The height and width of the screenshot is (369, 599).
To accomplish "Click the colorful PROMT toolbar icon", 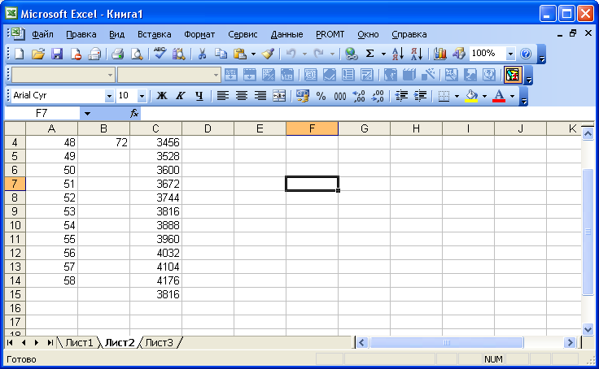I will (x=513, y=75).
